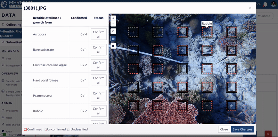Click the 0 / 4 confirmed count
This screenshot has height=137, width=278.
(84, 34)
